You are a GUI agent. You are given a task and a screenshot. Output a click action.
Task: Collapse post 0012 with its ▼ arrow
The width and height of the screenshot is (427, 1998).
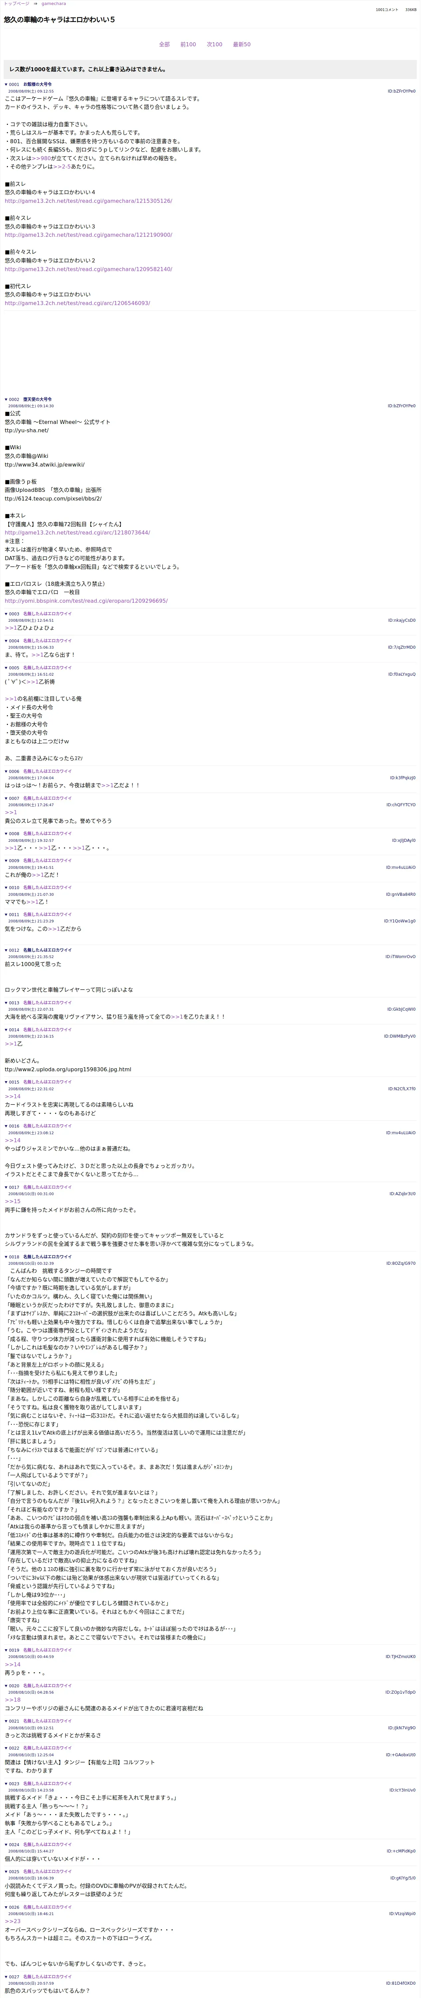point(6,950)
